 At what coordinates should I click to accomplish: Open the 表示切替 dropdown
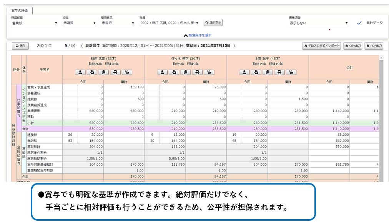point(319,23)
